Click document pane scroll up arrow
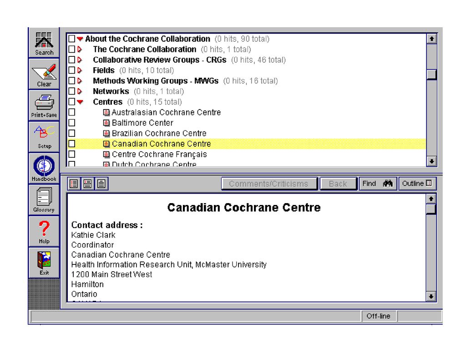This screenshot has width=466, height=349. [x=431, y=199]
